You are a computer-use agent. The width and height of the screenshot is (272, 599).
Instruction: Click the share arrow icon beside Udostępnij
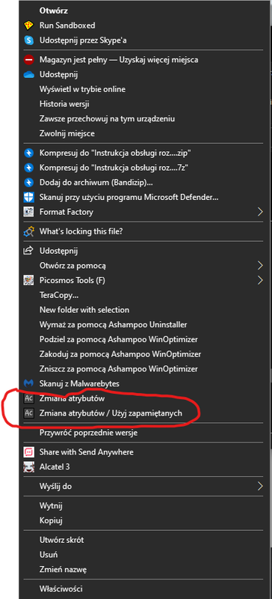(x=29, y=251)
